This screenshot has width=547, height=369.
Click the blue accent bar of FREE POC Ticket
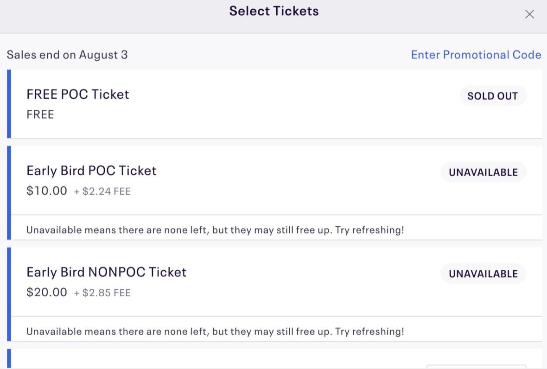pos(9,104)
